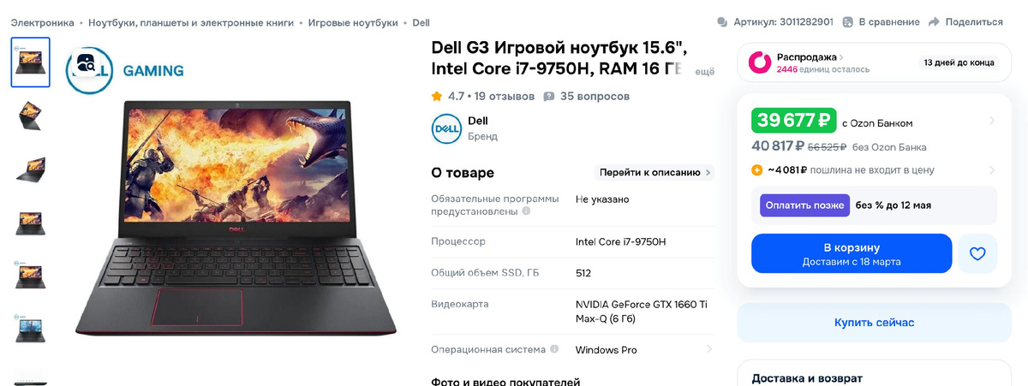The width and height of the screenshot is (1028, 386).
Task: Click the info icon next to предустановлены
Action: pos(526,211)
